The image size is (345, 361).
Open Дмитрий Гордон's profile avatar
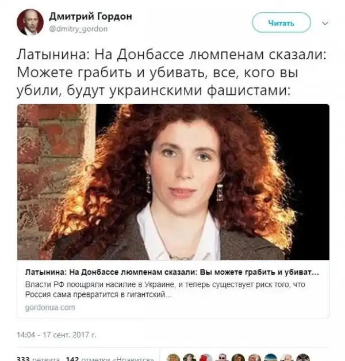[30, 22]
